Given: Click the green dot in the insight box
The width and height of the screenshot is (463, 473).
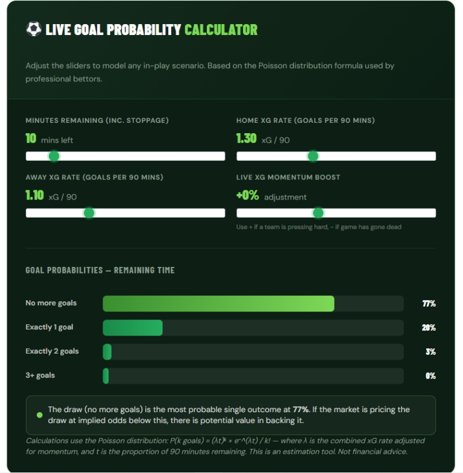Looking at the screenshot, I should [40, 415].
